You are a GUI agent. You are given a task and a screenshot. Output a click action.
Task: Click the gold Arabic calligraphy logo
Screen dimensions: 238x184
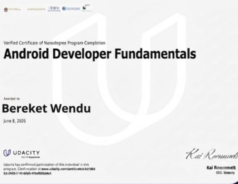click(36, 9)
